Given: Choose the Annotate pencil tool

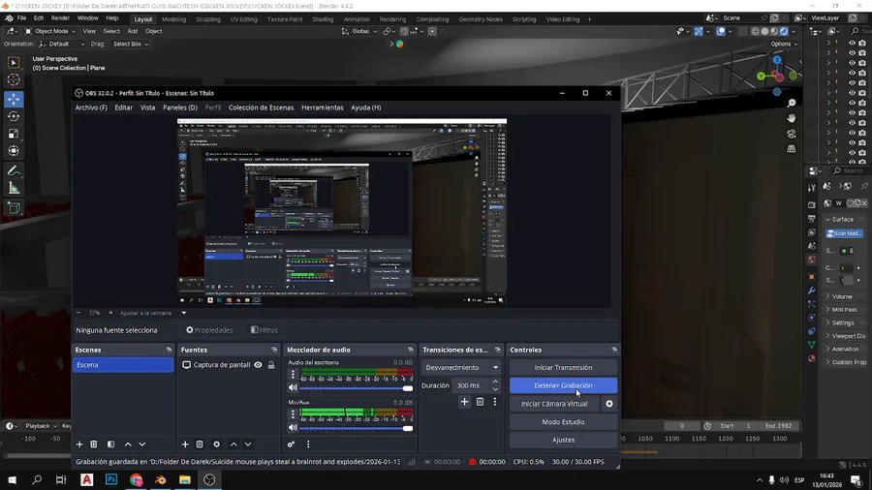Looking at the screenshot, I should click(14, 170).
